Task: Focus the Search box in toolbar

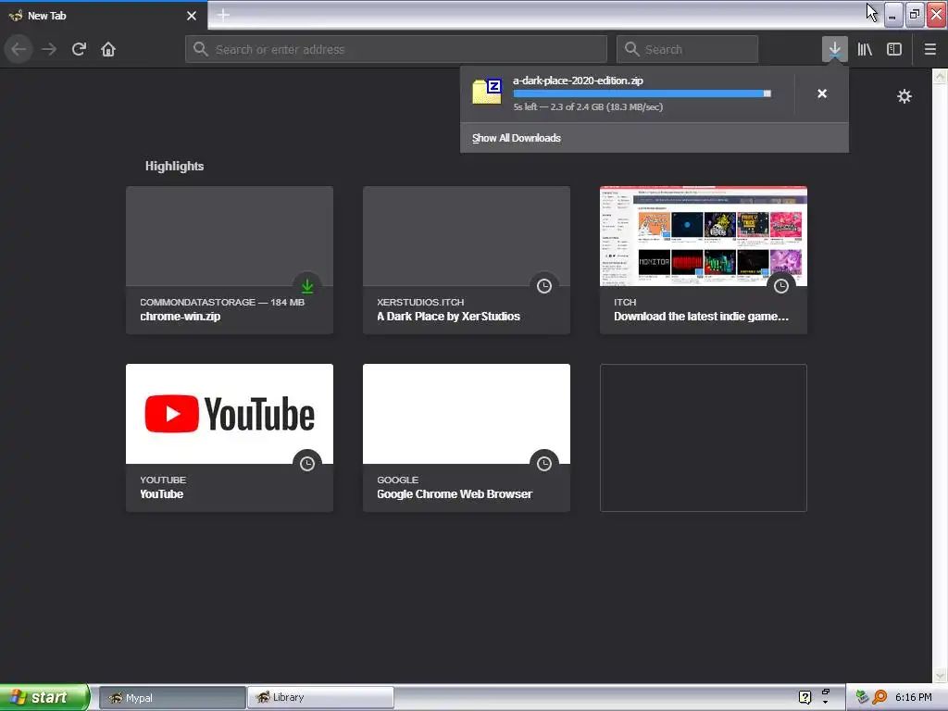Action: click(688, 49)
